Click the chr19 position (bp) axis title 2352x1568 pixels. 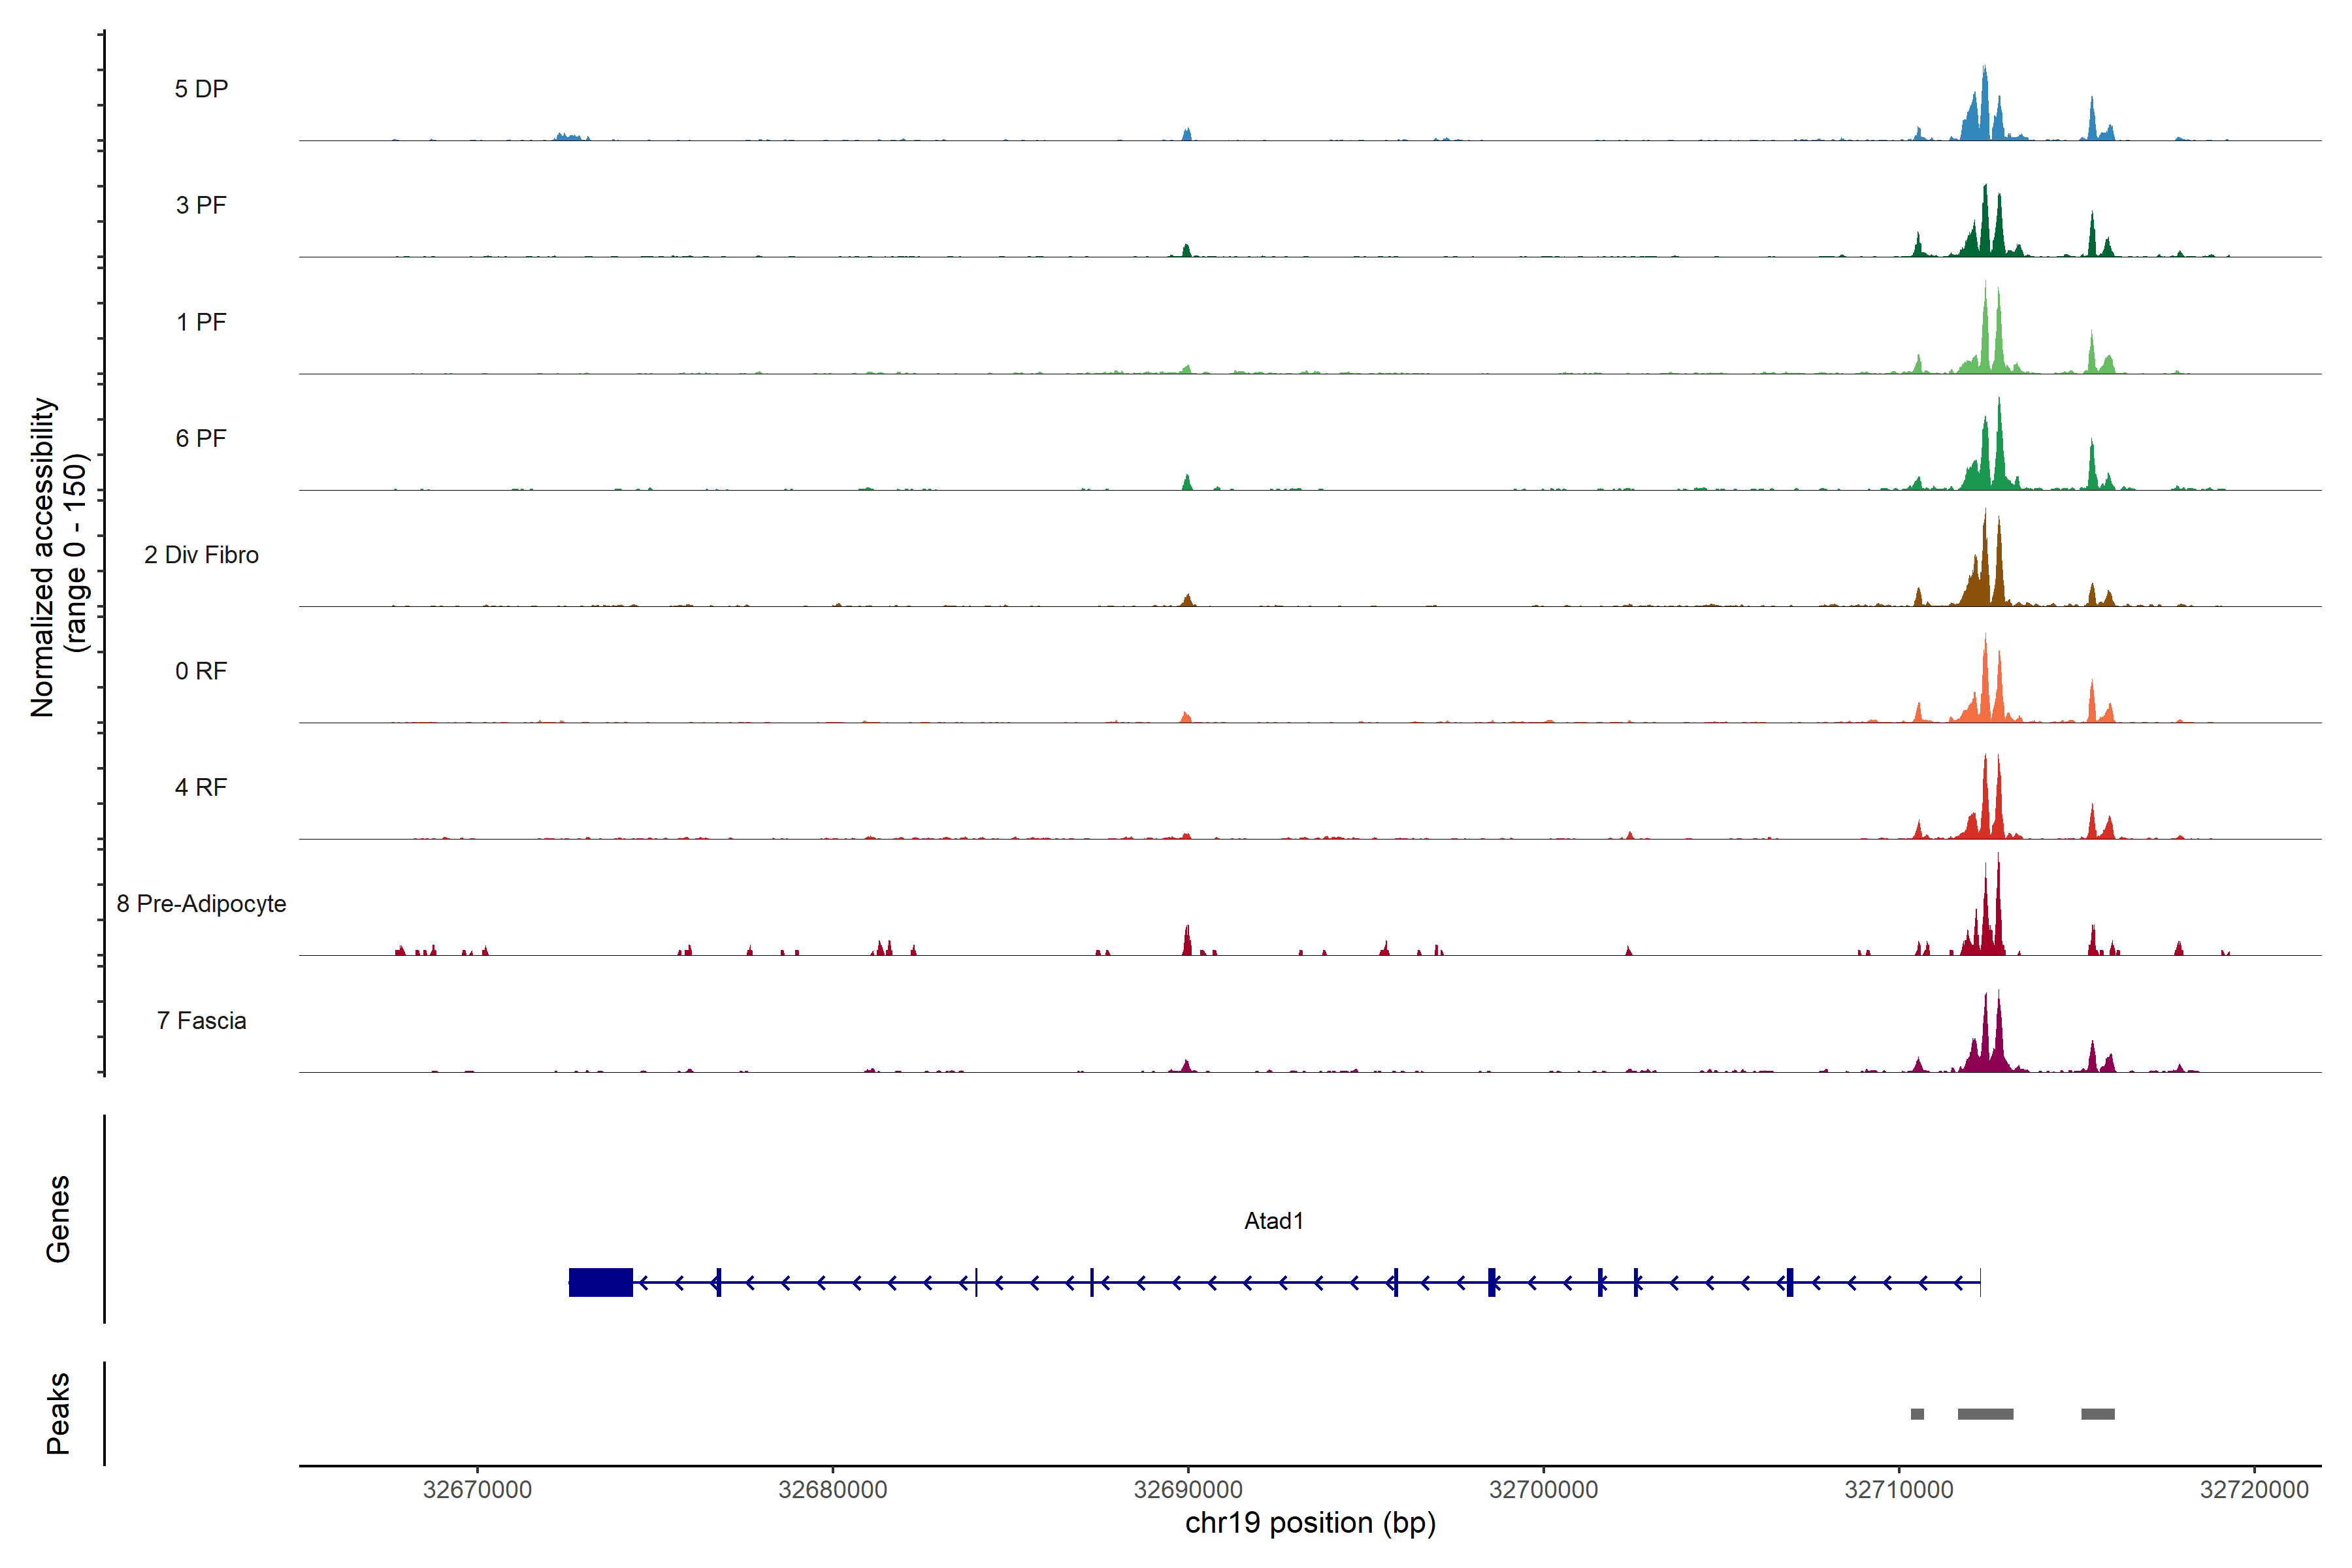pyautogui.click(x=1310, y=1523)
